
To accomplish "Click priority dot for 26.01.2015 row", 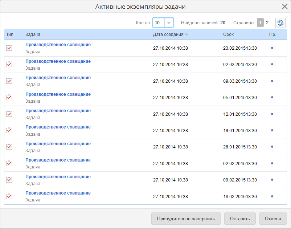I will (272, 147).
